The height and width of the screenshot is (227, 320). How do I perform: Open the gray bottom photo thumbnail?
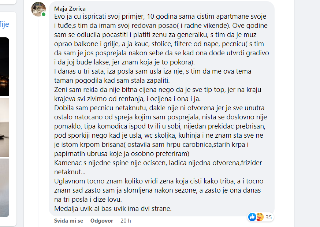click(4, 188)
